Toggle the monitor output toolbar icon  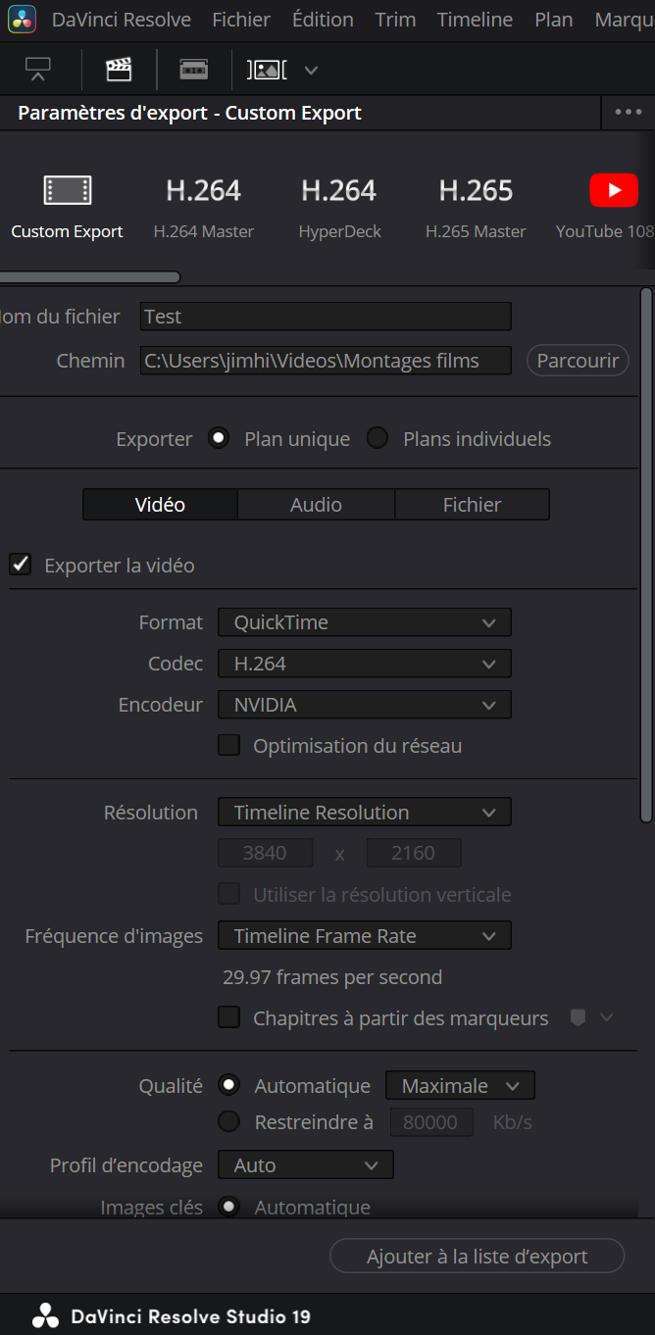pyautogui.click(x=38, y=70)
